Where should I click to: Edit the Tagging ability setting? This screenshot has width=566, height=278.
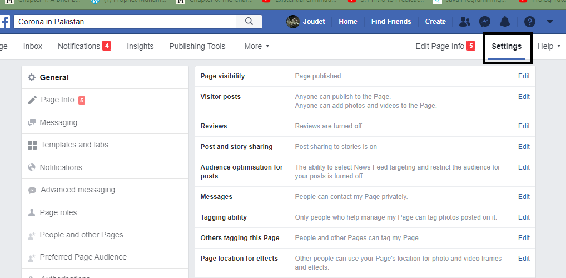(x=524, y=217)
